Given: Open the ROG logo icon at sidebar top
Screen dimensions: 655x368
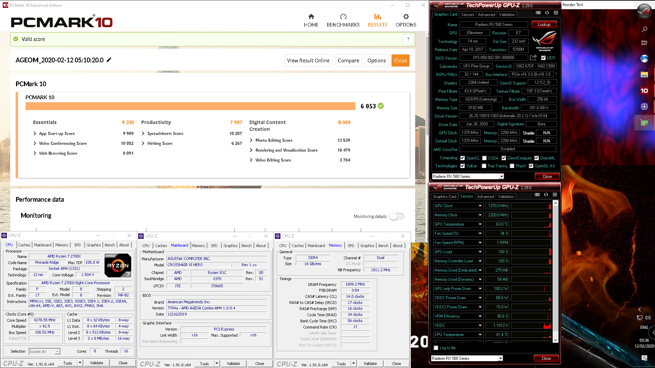Looking at the screenshot, I should pyautogui.click(x=644, y=11).
